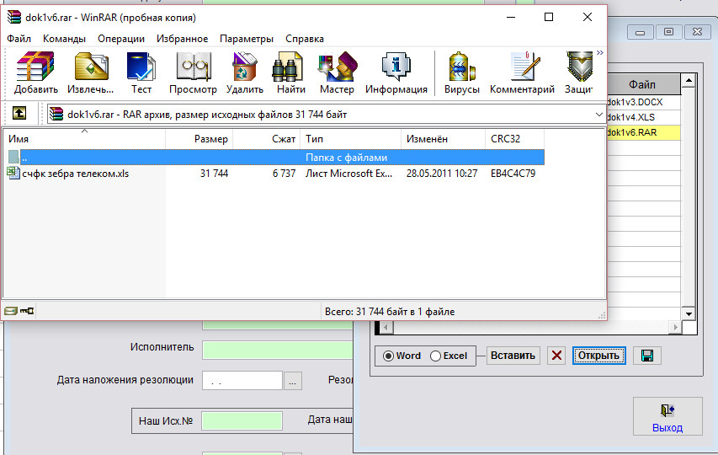Sort by the CRC32 column header
This screenshot has height=455, width=718.
(514, 139)
